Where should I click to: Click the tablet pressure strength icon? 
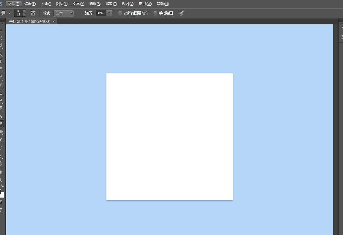[181, 13]
